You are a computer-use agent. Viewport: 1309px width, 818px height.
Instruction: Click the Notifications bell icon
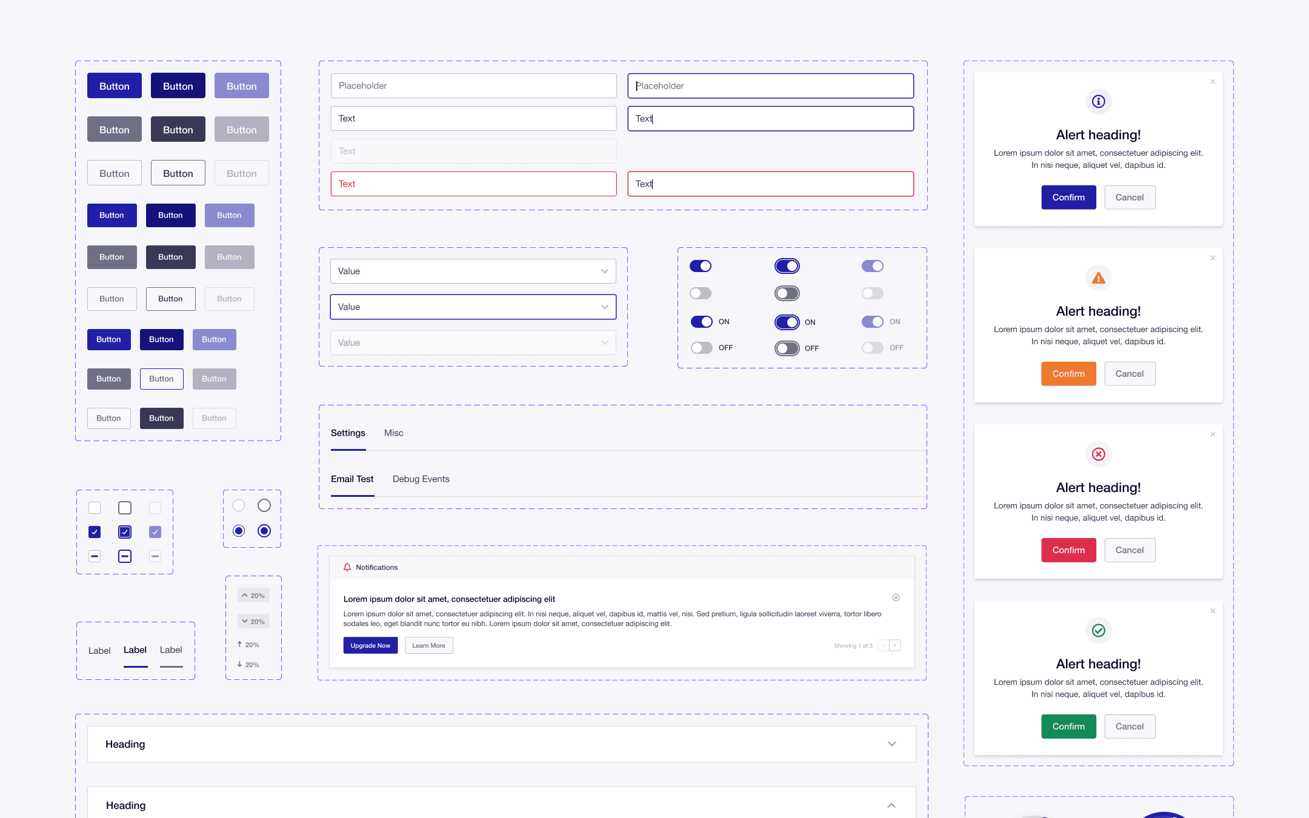[x=347, y=567]
